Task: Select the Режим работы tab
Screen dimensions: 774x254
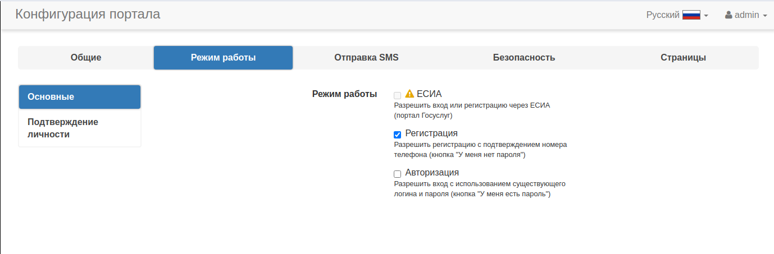Action: click(223, 57)
